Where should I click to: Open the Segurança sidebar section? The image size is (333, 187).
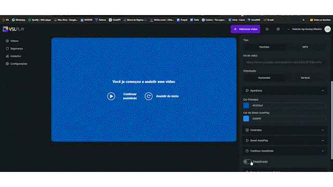[14, 48]
